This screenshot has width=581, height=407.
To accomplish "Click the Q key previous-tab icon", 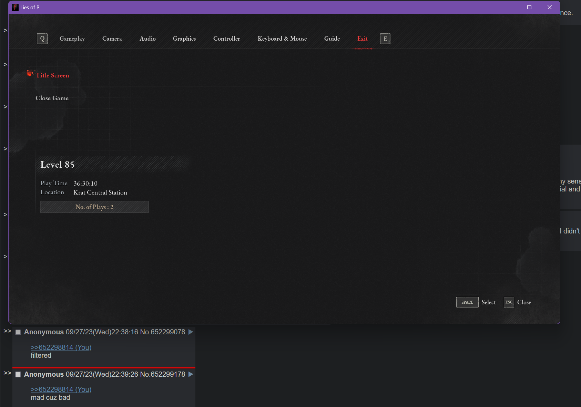I will pyautogui.click(x=42, y=39).
